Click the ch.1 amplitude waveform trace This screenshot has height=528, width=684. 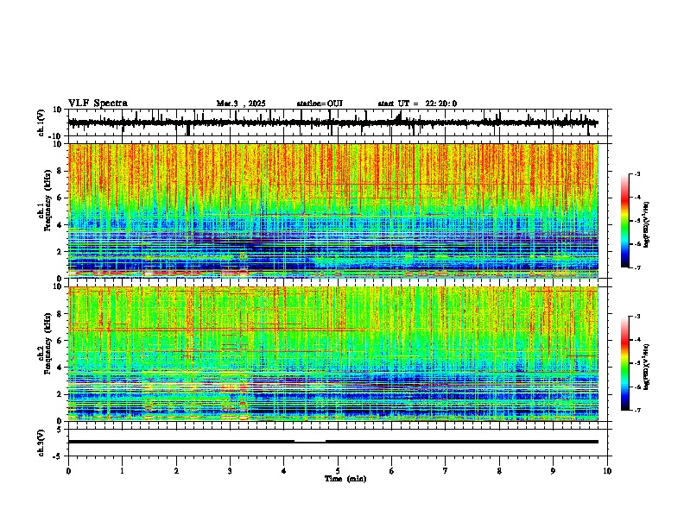(x=333, y=123)
